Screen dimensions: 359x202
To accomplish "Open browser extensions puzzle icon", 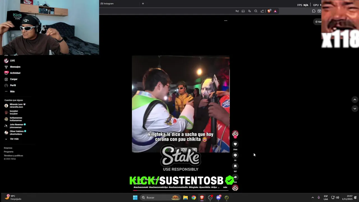I will click(314, 11).
